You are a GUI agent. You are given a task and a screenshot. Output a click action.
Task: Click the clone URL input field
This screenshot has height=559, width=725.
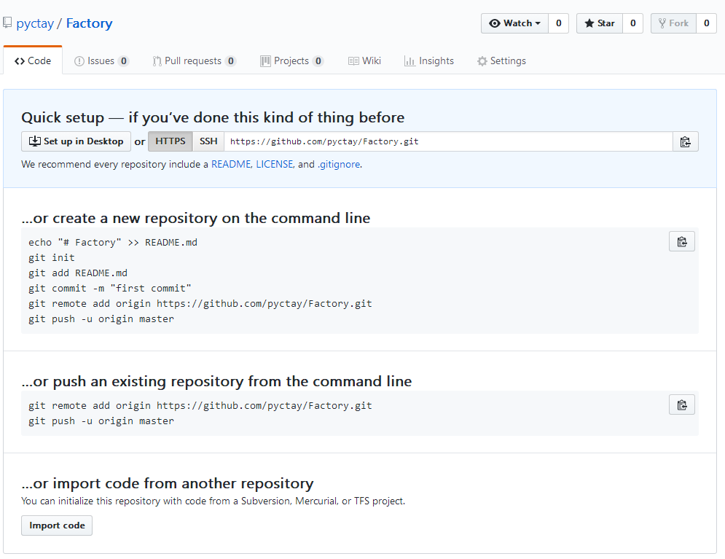[448, 141]
